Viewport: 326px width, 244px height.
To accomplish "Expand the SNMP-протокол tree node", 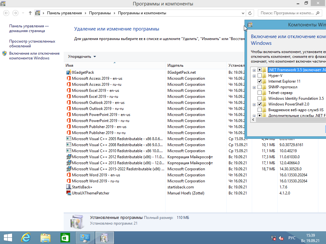I will tap(254, 87).
